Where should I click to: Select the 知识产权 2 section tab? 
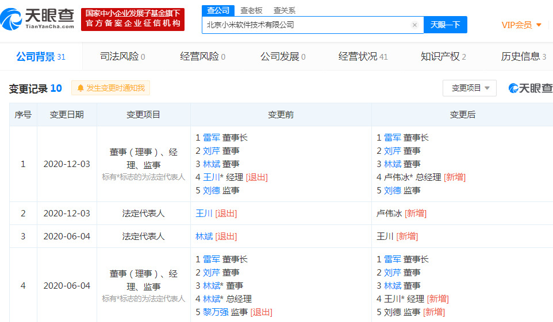[443, 56]
